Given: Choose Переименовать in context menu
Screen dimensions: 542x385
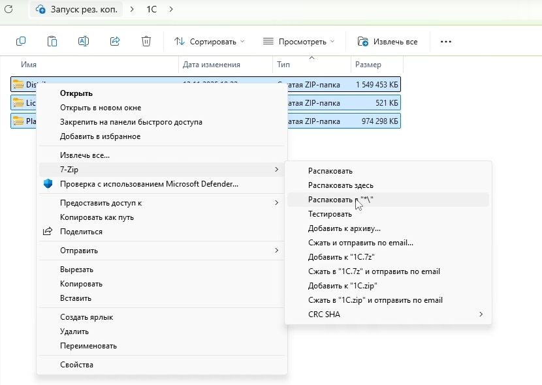Looking at the screenshot, I should (x=88, y=346).
